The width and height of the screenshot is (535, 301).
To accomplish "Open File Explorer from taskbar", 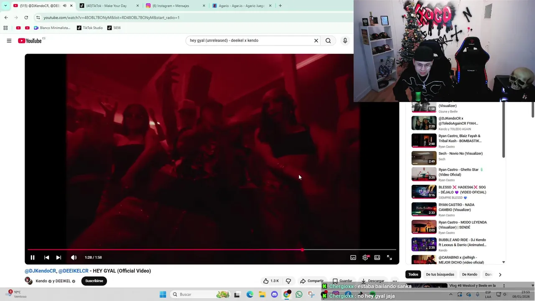I will click(x=262, y=294).
